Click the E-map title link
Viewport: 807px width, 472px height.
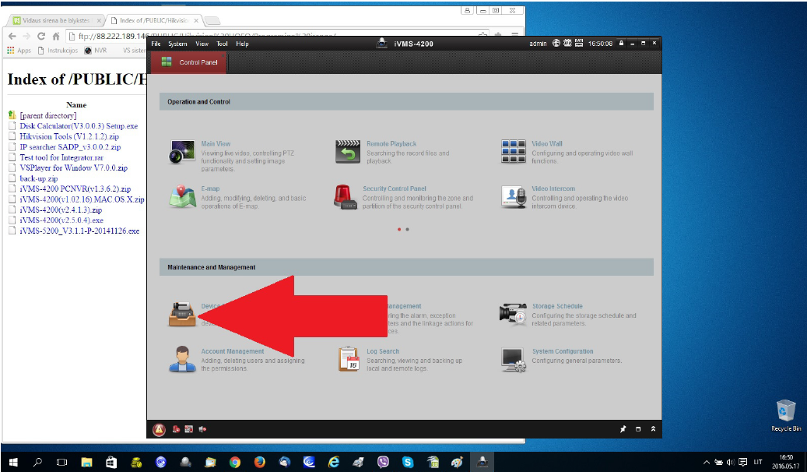tap(210, 188)
